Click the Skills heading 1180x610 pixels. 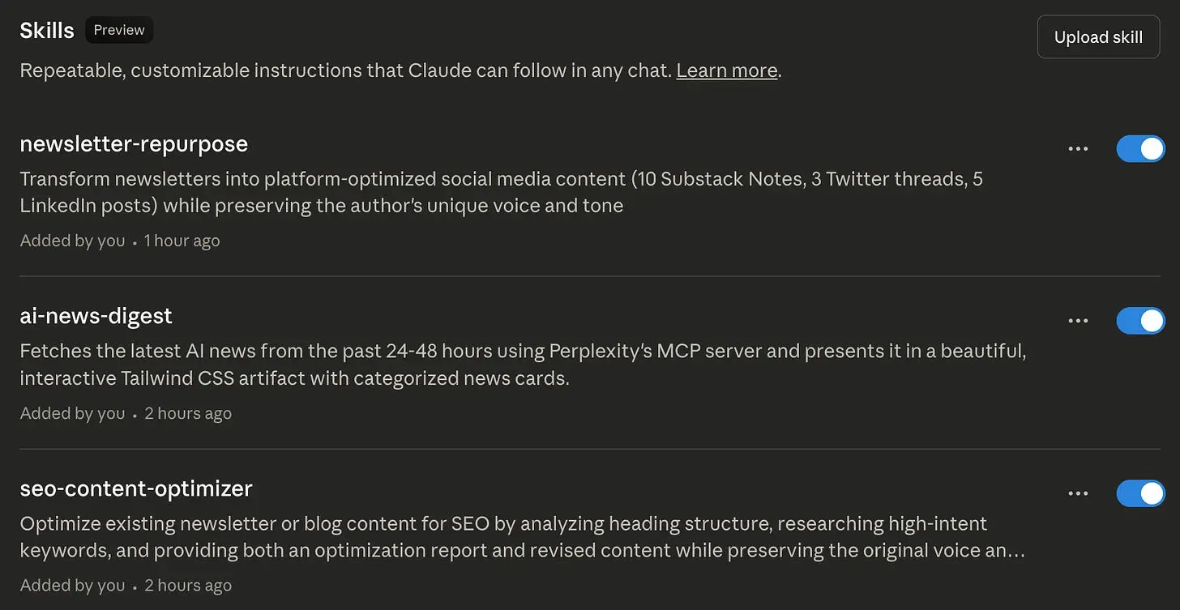click(47, 31)
